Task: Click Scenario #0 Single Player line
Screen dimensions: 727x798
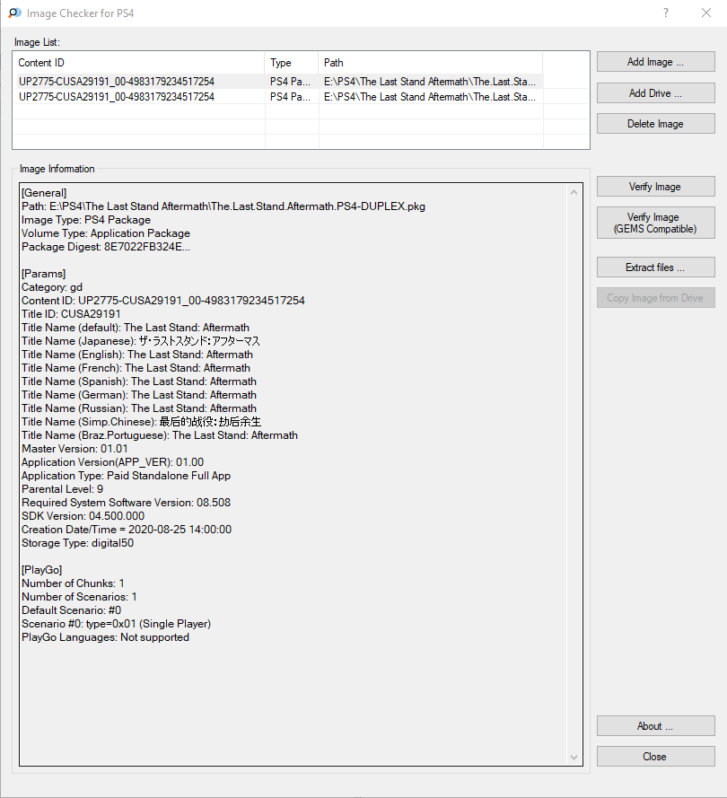Action: [117, 624]
